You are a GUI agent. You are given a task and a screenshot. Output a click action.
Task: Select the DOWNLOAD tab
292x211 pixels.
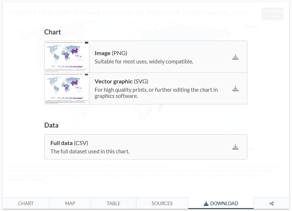(221, 203)
